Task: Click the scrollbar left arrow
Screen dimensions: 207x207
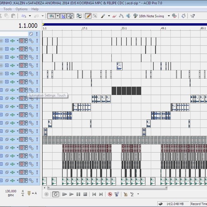Action: [44, 188]
